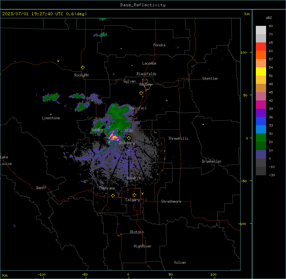Click the Olds map label

click(129, 131)
